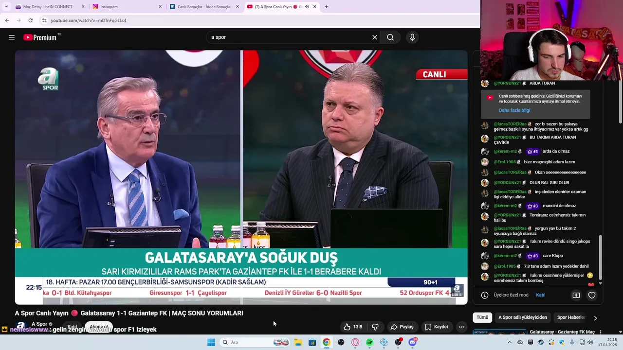The width and height of the screenshot is (623, 350).
Task: Jump down with the chat scroll arrow
Action: click(x=600, y=283)
